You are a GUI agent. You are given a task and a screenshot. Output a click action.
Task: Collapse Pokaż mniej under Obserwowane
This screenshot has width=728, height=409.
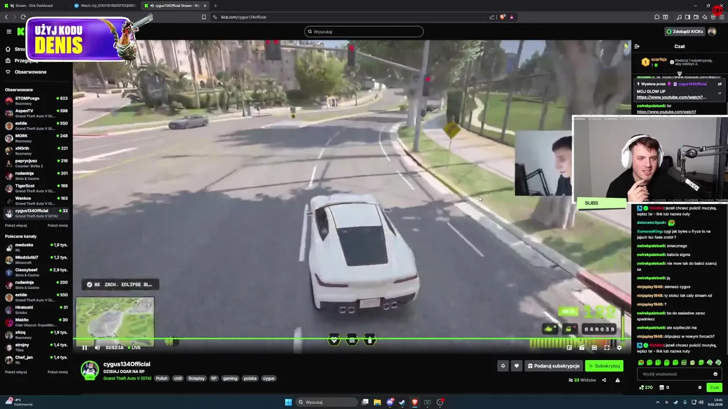[x=57, y=226]
